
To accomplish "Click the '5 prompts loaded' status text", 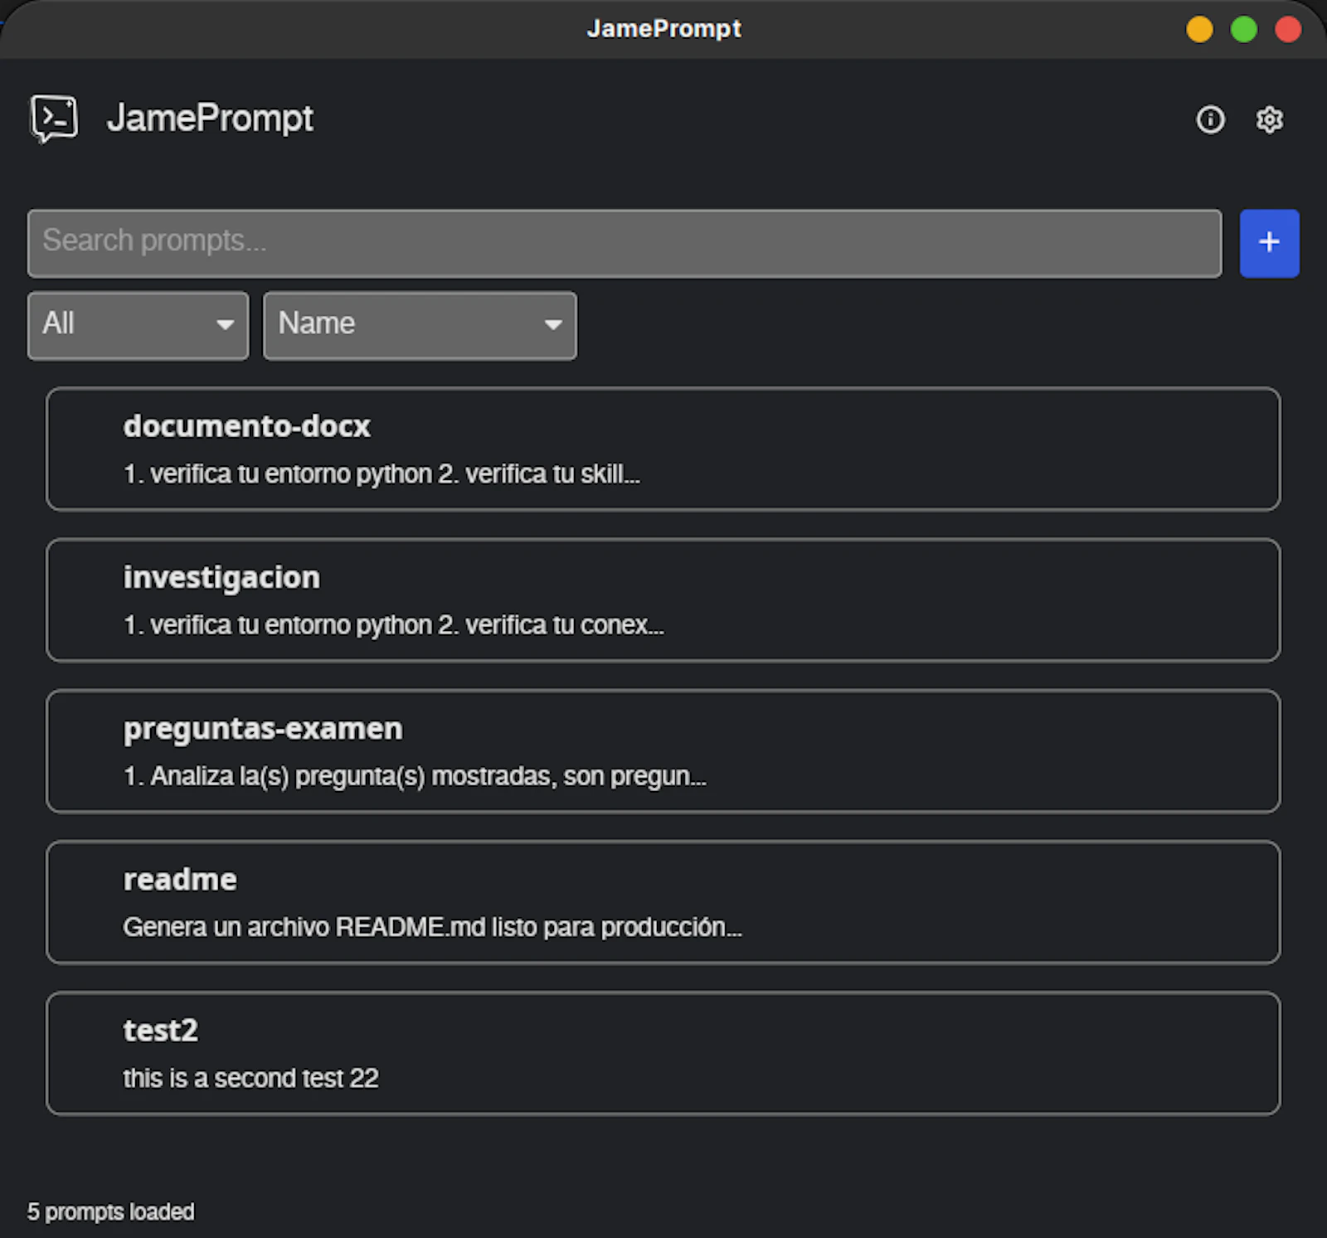I will tap(110, 1211).
